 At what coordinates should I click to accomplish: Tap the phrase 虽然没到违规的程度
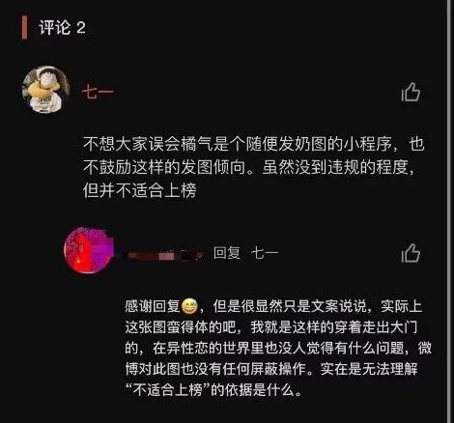click(335, 167)
